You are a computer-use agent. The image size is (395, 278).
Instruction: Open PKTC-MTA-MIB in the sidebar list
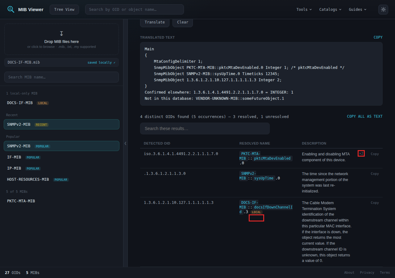coord(61,201)
